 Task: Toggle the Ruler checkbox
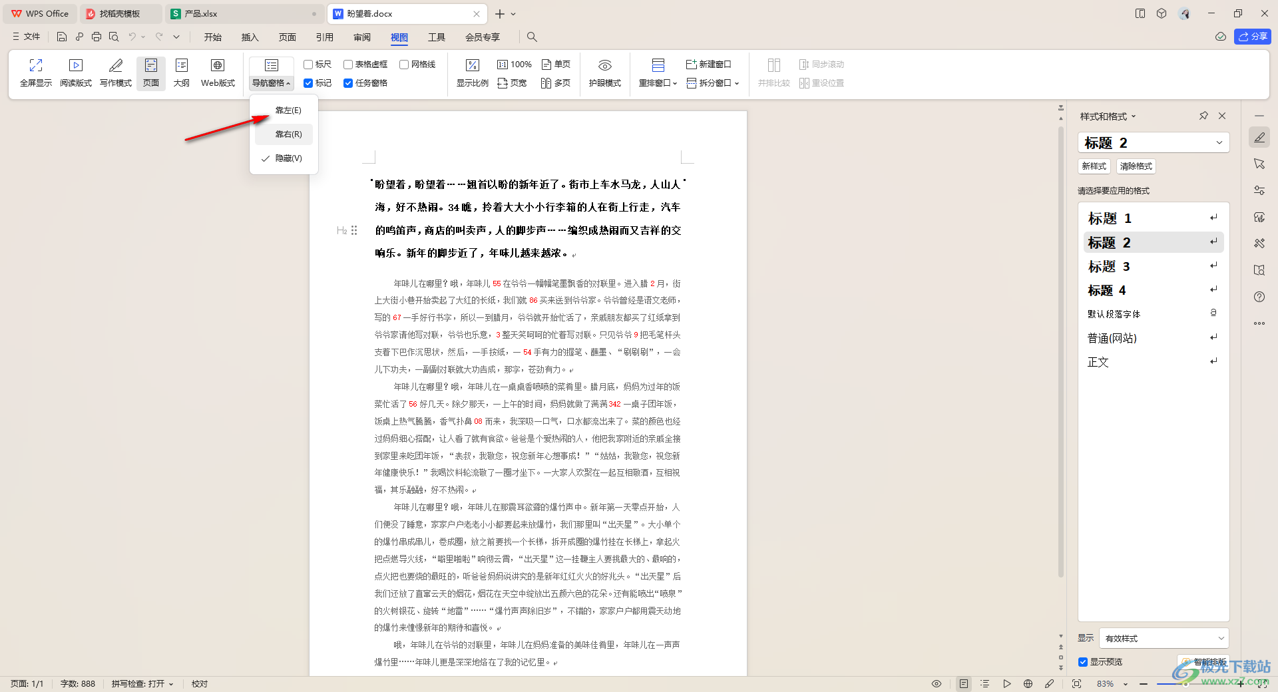[x=308, y=65]
